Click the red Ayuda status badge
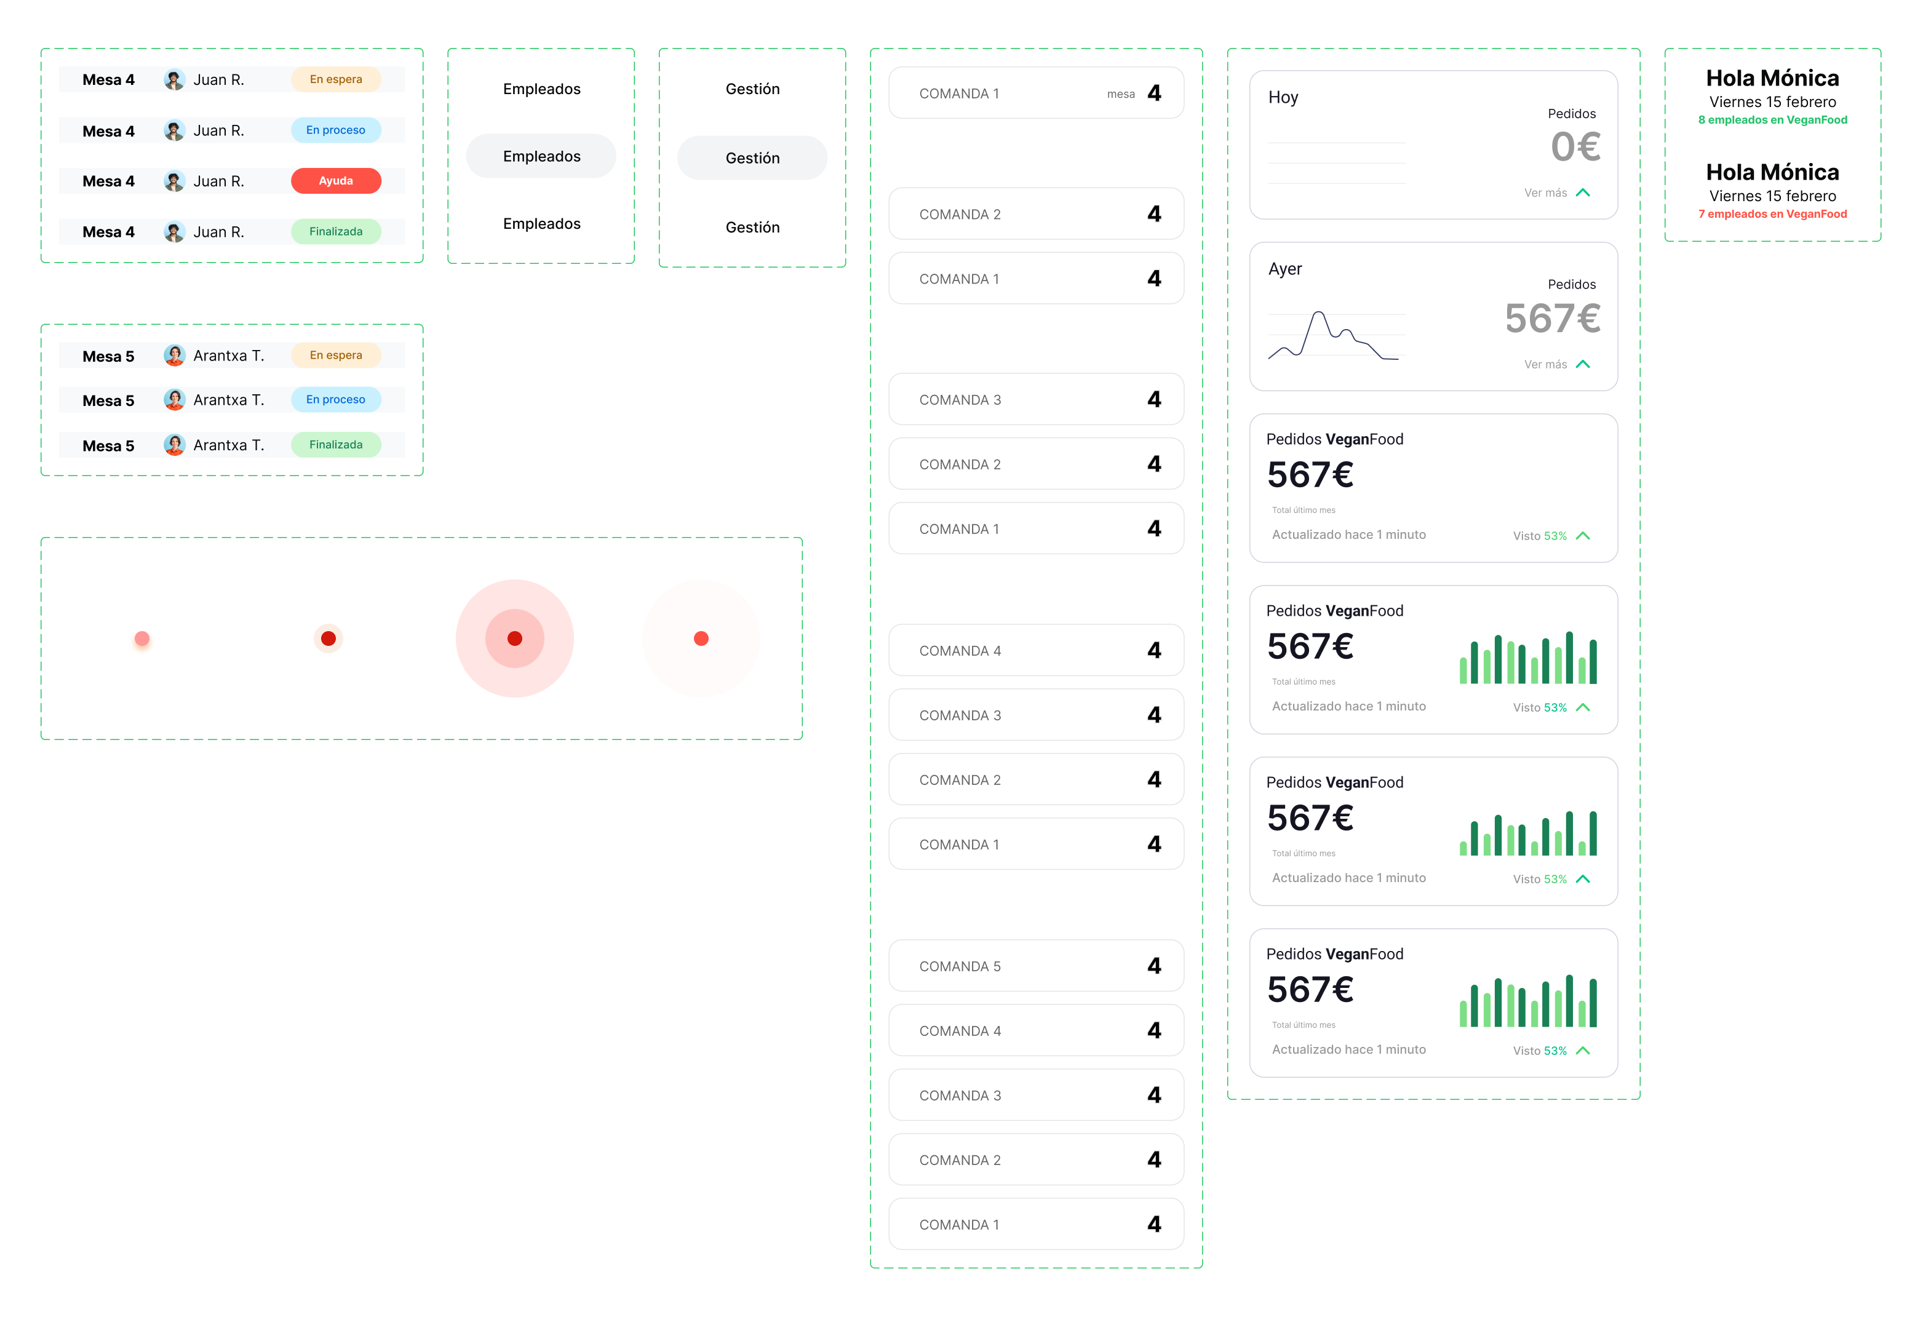This screenshot has height=1317, width=1915. (x=336, y=181)
